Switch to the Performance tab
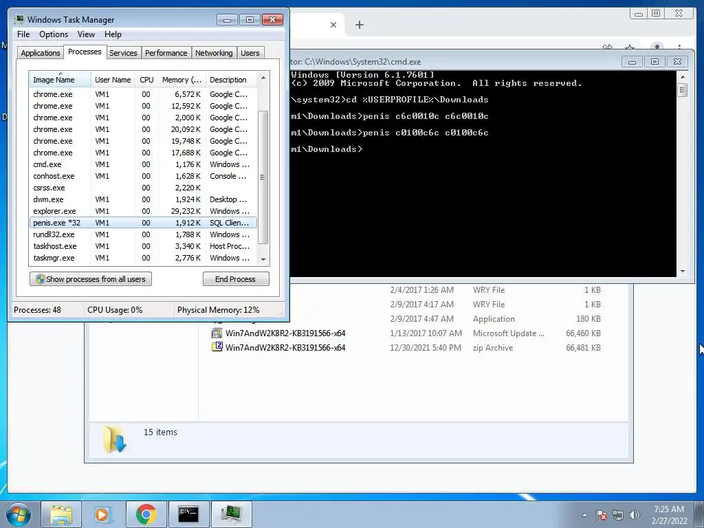The image size is (704, 528). (x=166, y=53)
